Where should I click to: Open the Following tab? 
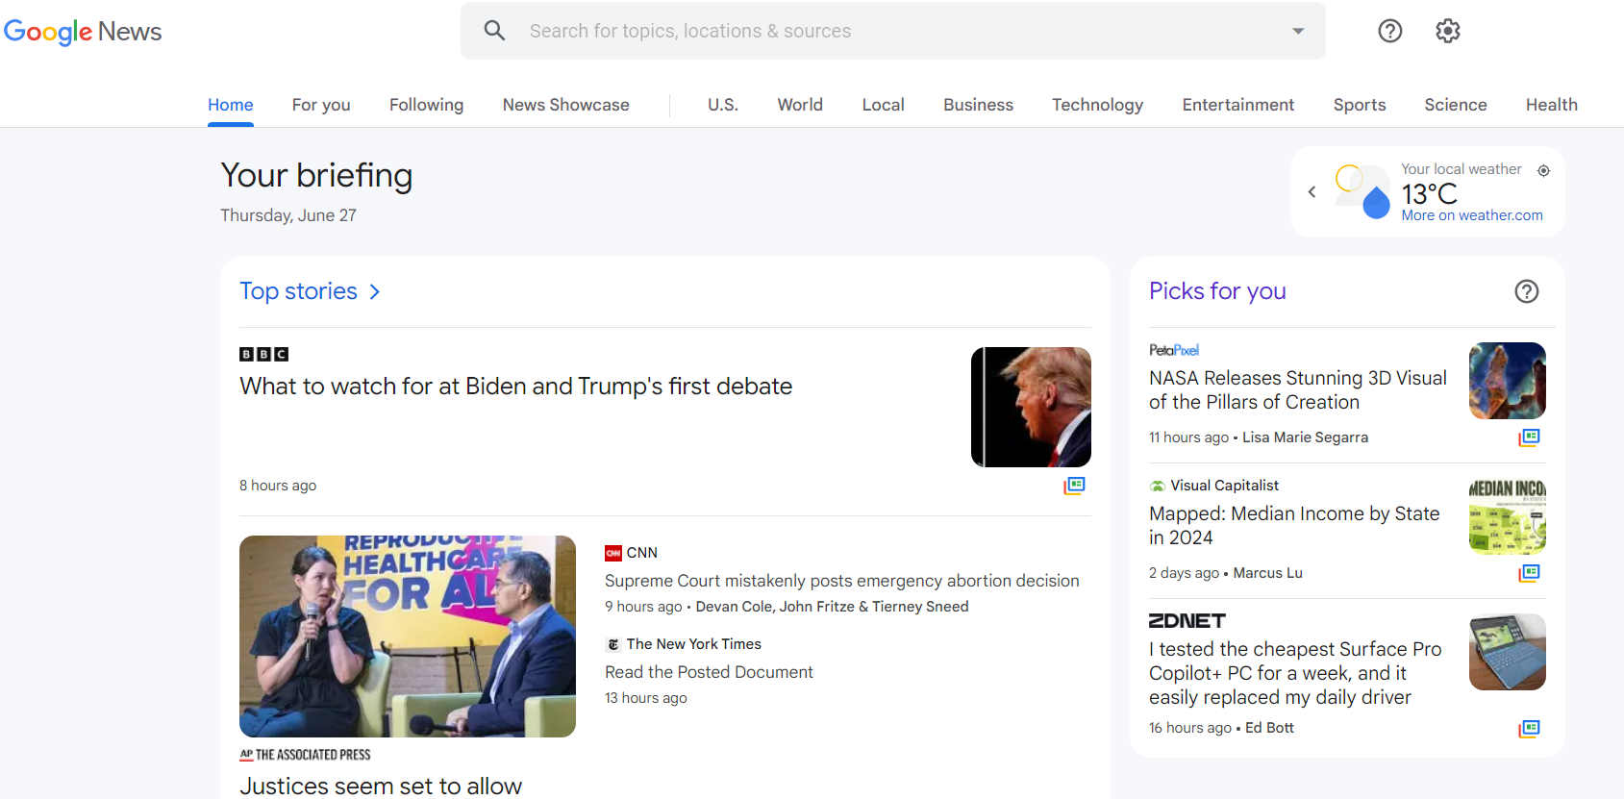(x=426, y=105)
